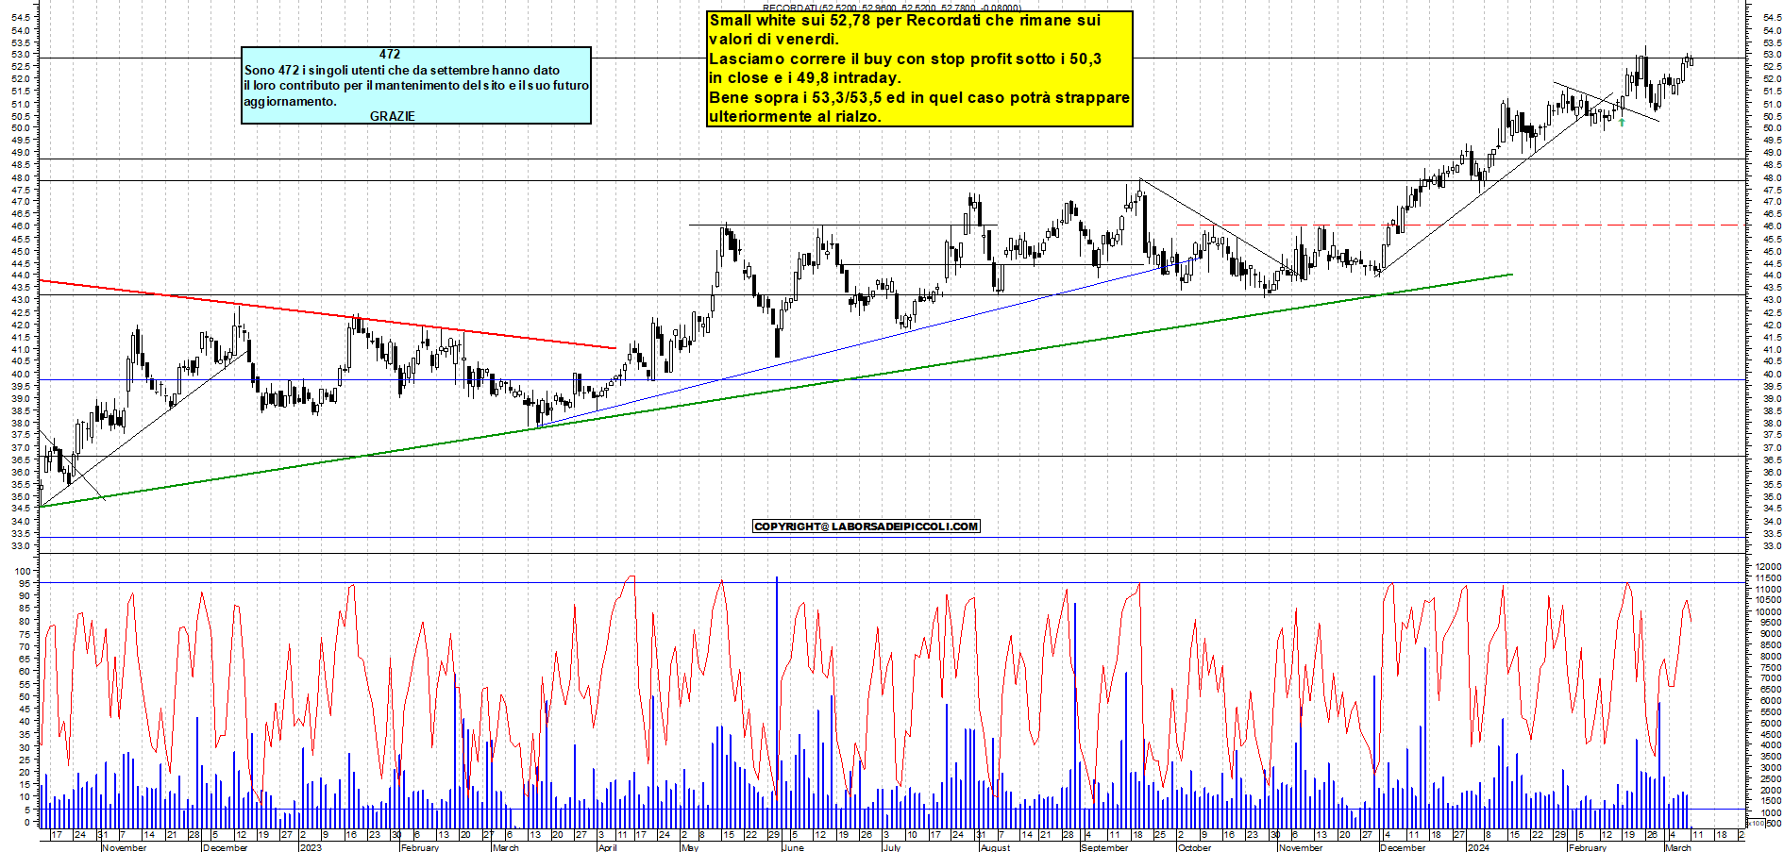
Task: Click the yellow note line 'Small white sui 52,78'
Action: [905, 20]
